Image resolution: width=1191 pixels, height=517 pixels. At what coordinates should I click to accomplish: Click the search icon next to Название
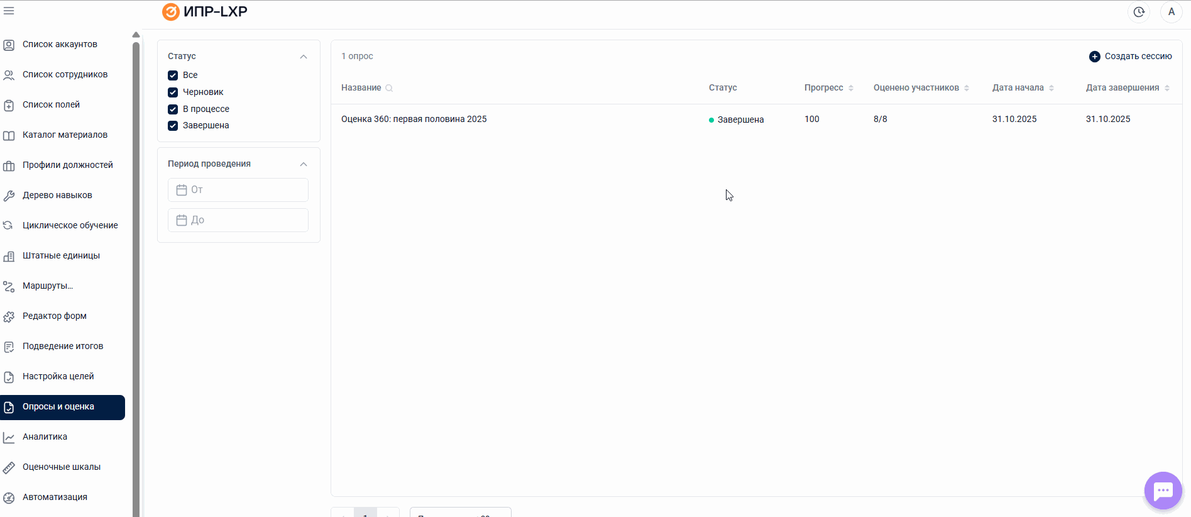pos(389,88)
